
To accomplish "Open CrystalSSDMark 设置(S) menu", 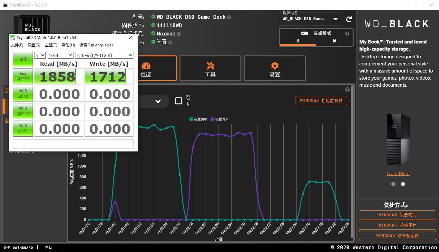I will (34, 45).
